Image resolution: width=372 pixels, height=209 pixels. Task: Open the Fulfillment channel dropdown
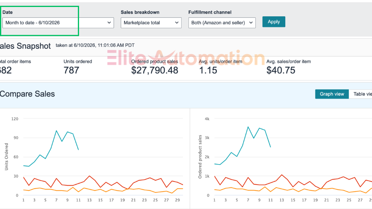coord(222,23)
